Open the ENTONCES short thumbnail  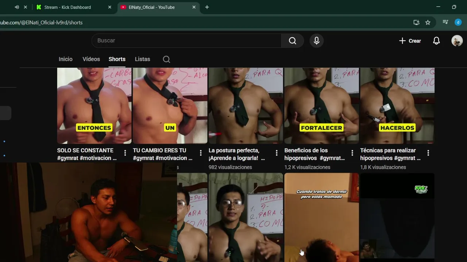pos(94,106)
